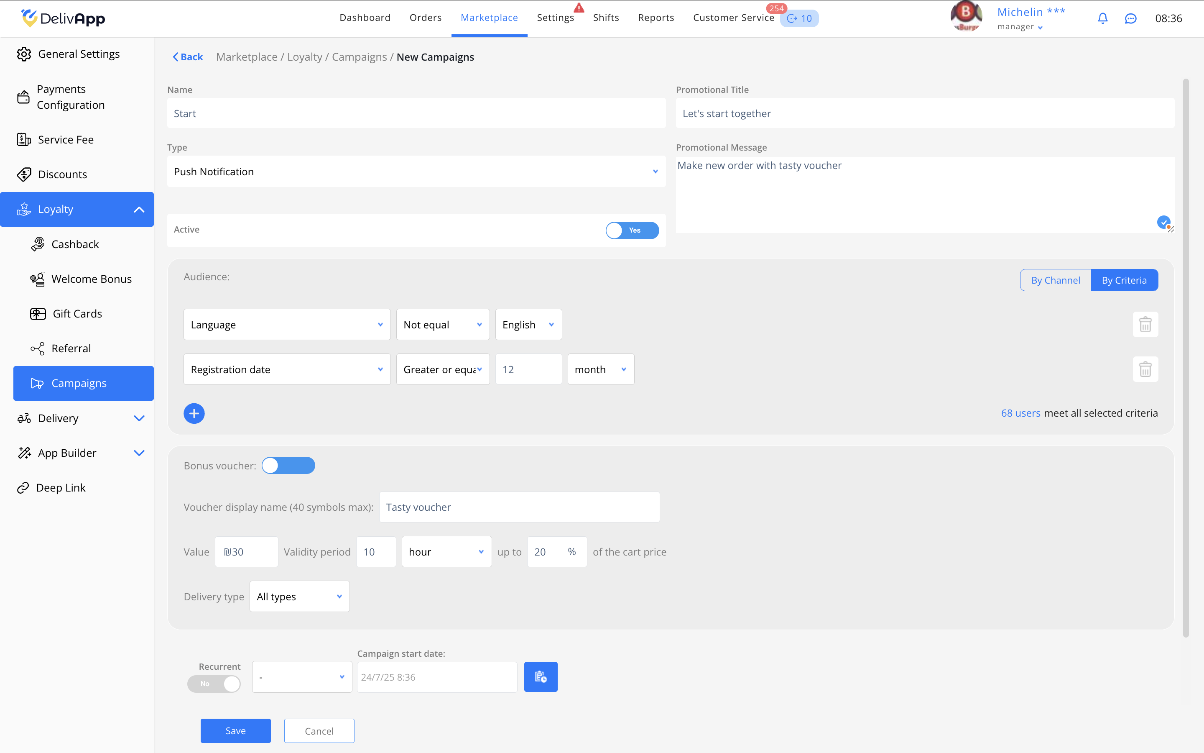Open the Reports menu
This screenshot has height=753, width=1204.
656,18
